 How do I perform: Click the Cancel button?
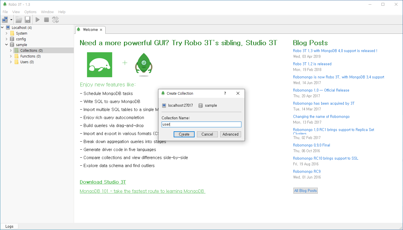(207, 134)
